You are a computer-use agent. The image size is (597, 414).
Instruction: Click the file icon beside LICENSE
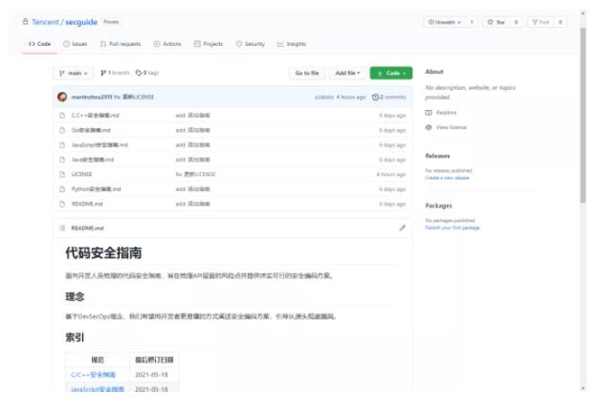click(62, 174)
